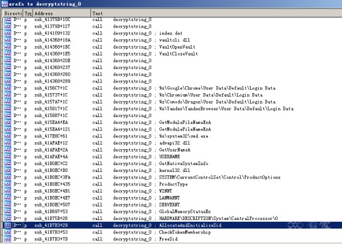The width and height of the screenshot is (342, 244).
Task: Click the xref icon on the GlobalMemoryStatusEx row
Action: coord(7,211)
